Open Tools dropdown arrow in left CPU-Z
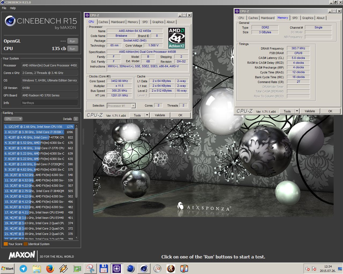 click(147, 115)
